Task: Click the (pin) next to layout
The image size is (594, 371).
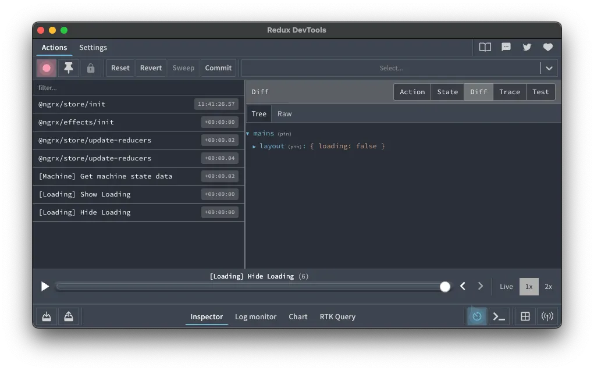Action: (x=295, y=147)
